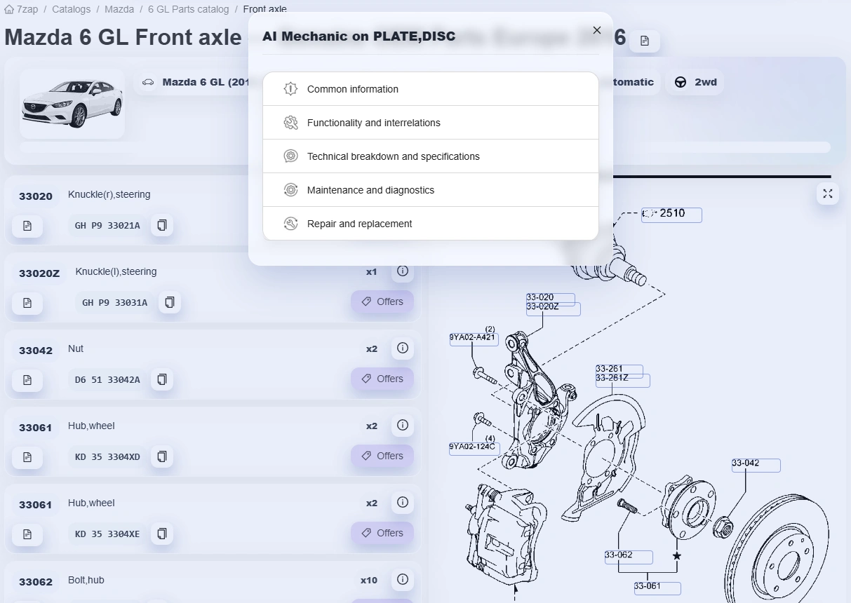View Offers for Nut 33042
The image size is (851, 603).
382,379
